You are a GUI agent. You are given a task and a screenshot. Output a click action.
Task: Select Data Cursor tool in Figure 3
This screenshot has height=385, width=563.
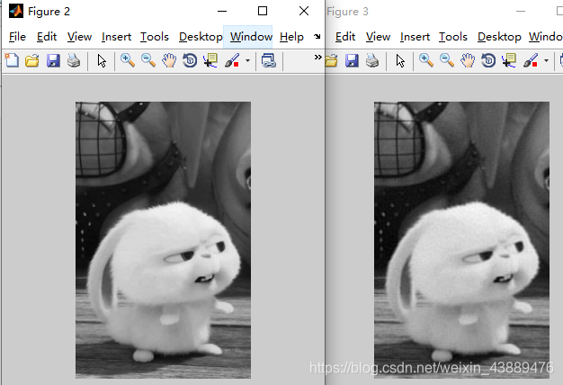click(x=509, y=60)
